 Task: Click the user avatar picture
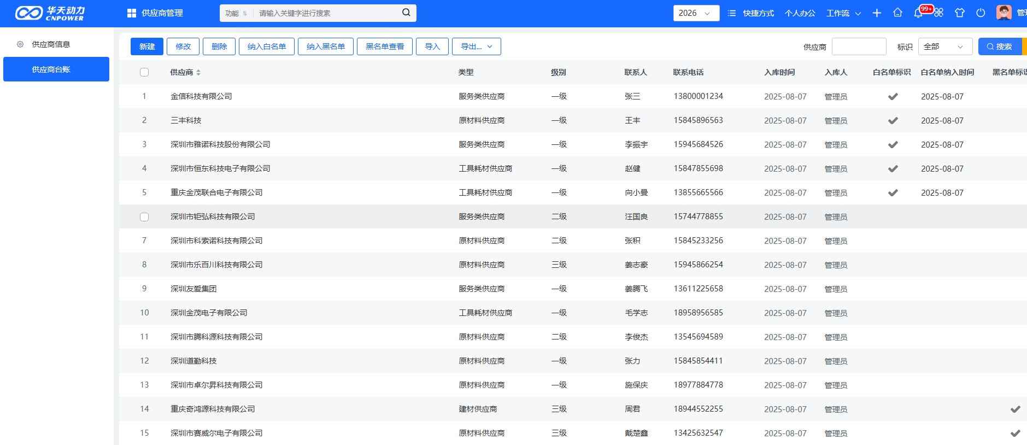coord(1003,13)
